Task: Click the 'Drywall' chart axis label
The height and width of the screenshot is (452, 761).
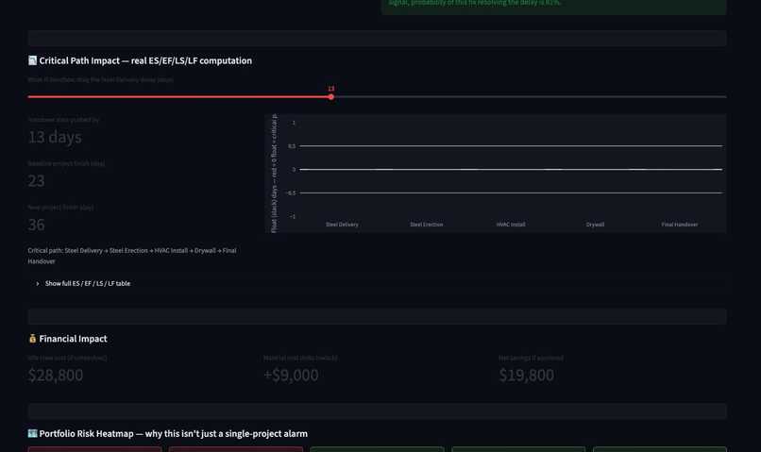Action: 595,225
